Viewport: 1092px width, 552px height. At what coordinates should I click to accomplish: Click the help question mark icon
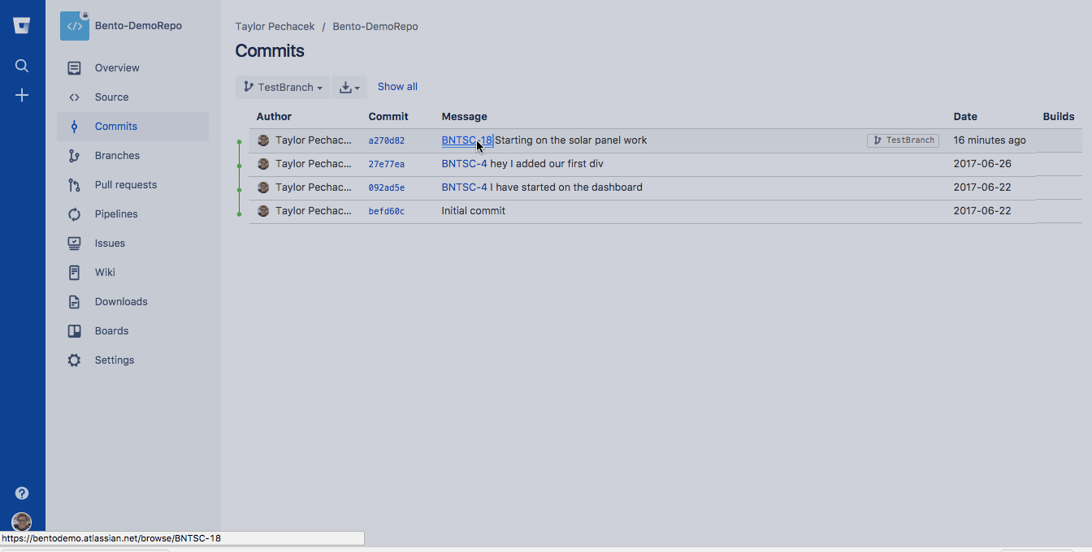tap(21, 493)
